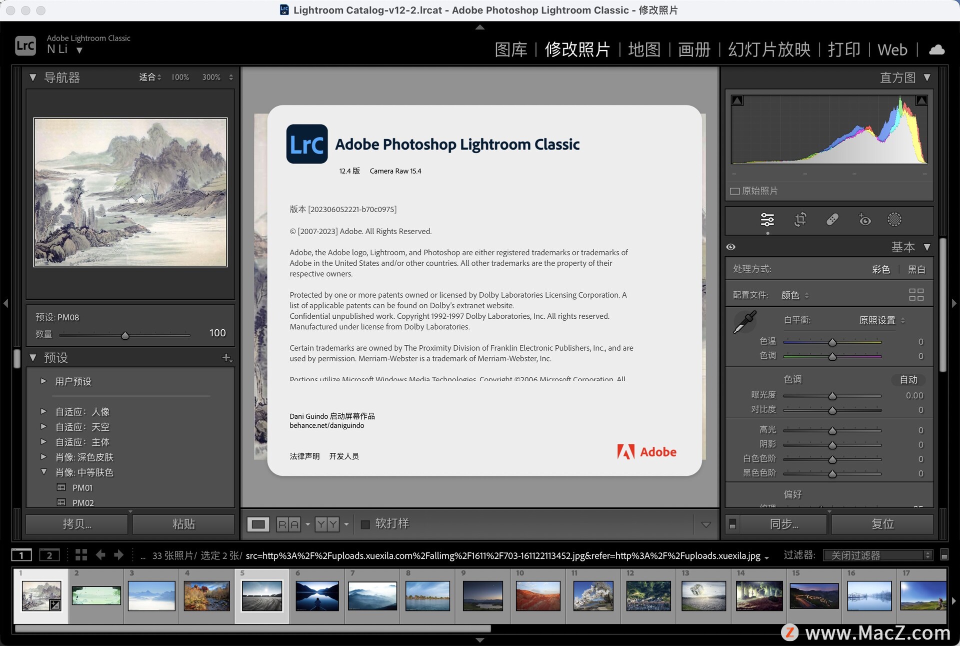Switch to Loupe view in the toolbar

click(x=258, y=524)
